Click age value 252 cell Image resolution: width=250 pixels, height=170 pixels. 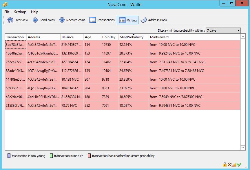(92, 106)
